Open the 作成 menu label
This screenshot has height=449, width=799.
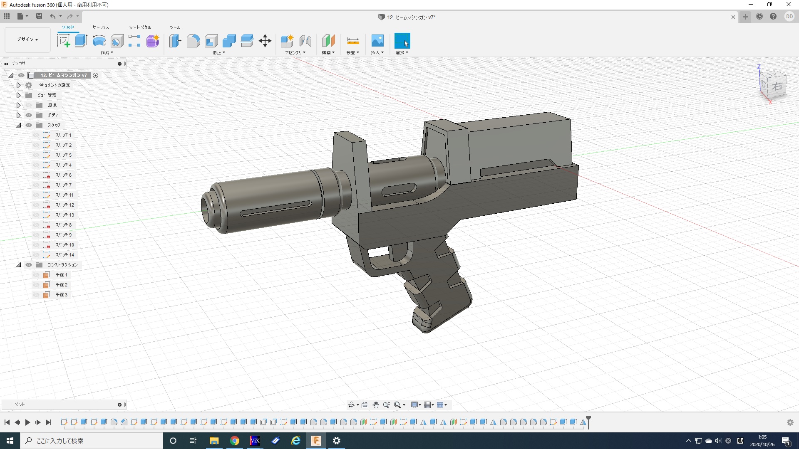pos(107,53)
